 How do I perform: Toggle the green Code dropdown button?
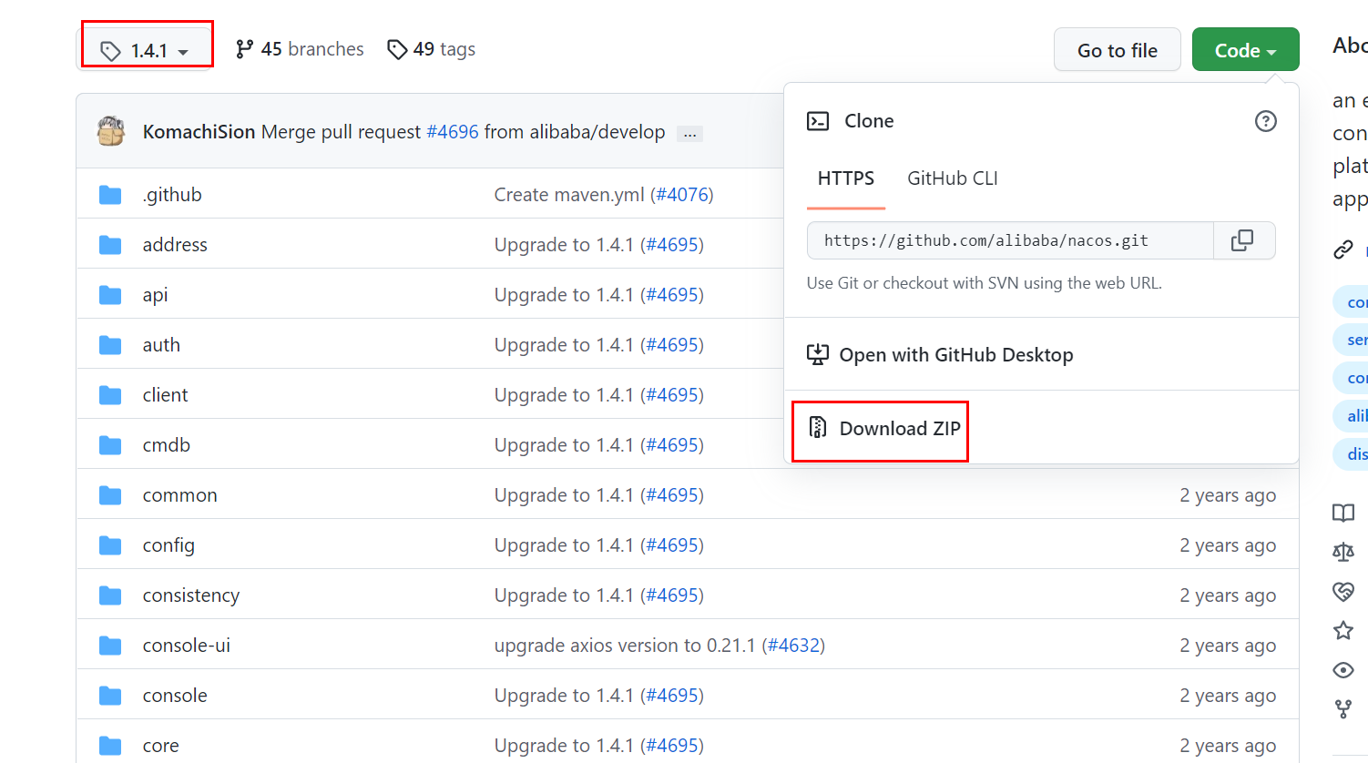(x=1245, y=50)
